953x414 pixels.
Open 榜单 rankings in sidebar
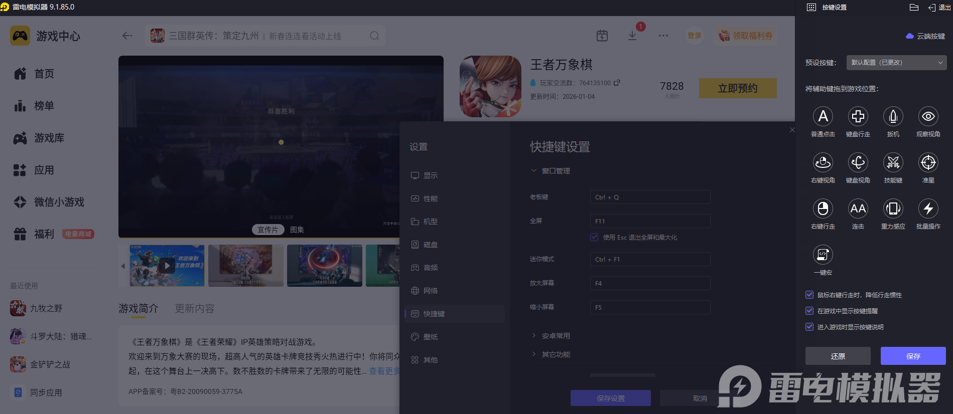pos(34,106)
